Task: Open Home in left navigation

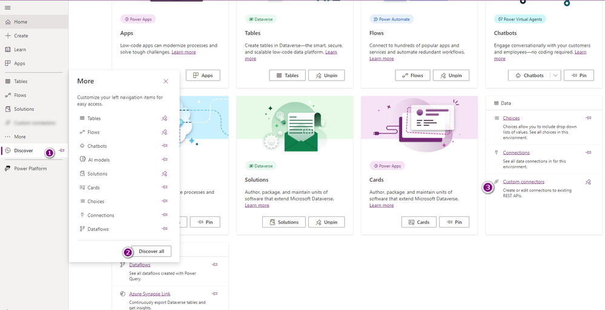Action: coord(34,22)
